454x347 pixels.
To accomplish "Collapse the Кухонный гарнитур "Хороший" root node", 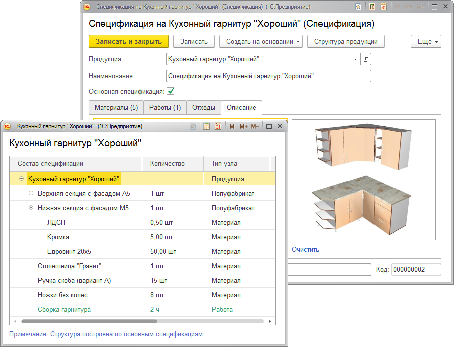I will (21, 179).
